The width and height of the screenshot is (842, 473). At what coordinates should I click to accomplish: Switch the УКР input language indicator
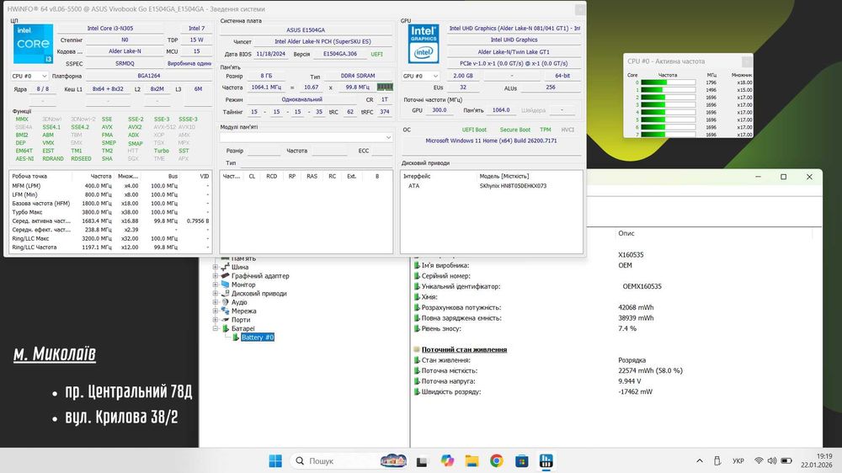pyautogui.click(x=738, y=460)
